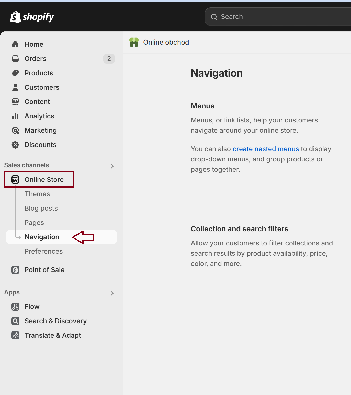Click the create nested menus link
Screen dimensions: 351x395
pyautogui.click(x=265, y=149)
